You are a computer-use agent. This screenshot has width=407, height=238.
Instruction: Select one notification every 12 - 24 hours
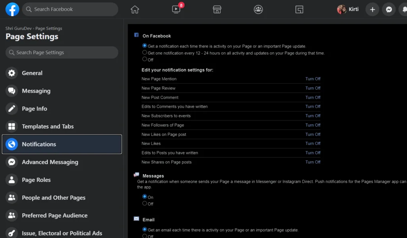tap(145, 53)
